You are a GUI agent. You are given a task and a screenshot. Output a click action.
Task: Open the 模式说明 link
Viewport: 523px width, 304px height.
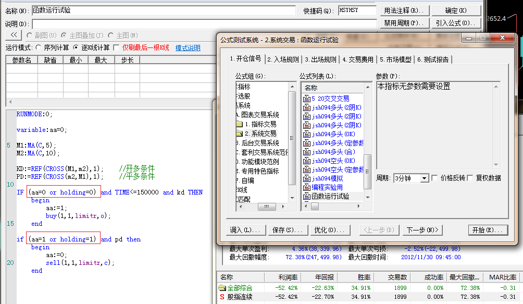188,47
